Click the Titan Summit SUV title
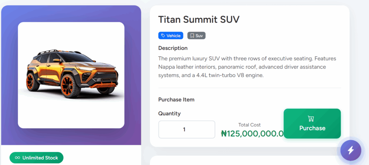369x165 pixels. [x=199, y=19]
